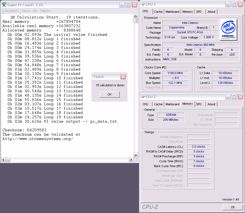Click the bottom CPU-Z window title icon
Image resolution: width=245 pixels, height=213 pixels.
click(143, 97)
